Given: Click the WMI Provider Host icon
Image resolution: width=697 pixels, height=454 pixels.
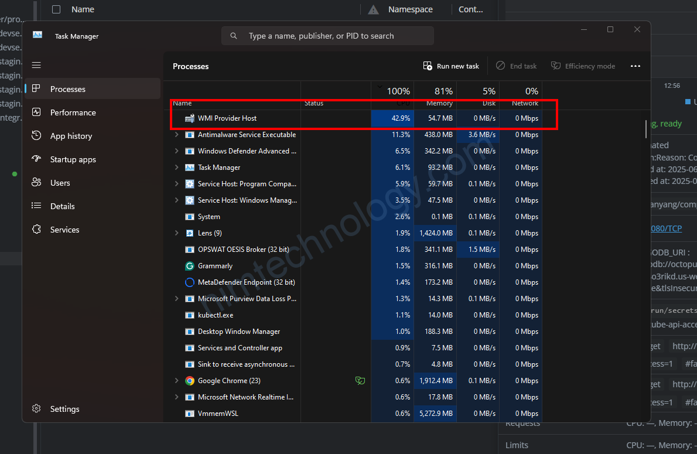Looking at the screenshot, I should coord(189,118).
